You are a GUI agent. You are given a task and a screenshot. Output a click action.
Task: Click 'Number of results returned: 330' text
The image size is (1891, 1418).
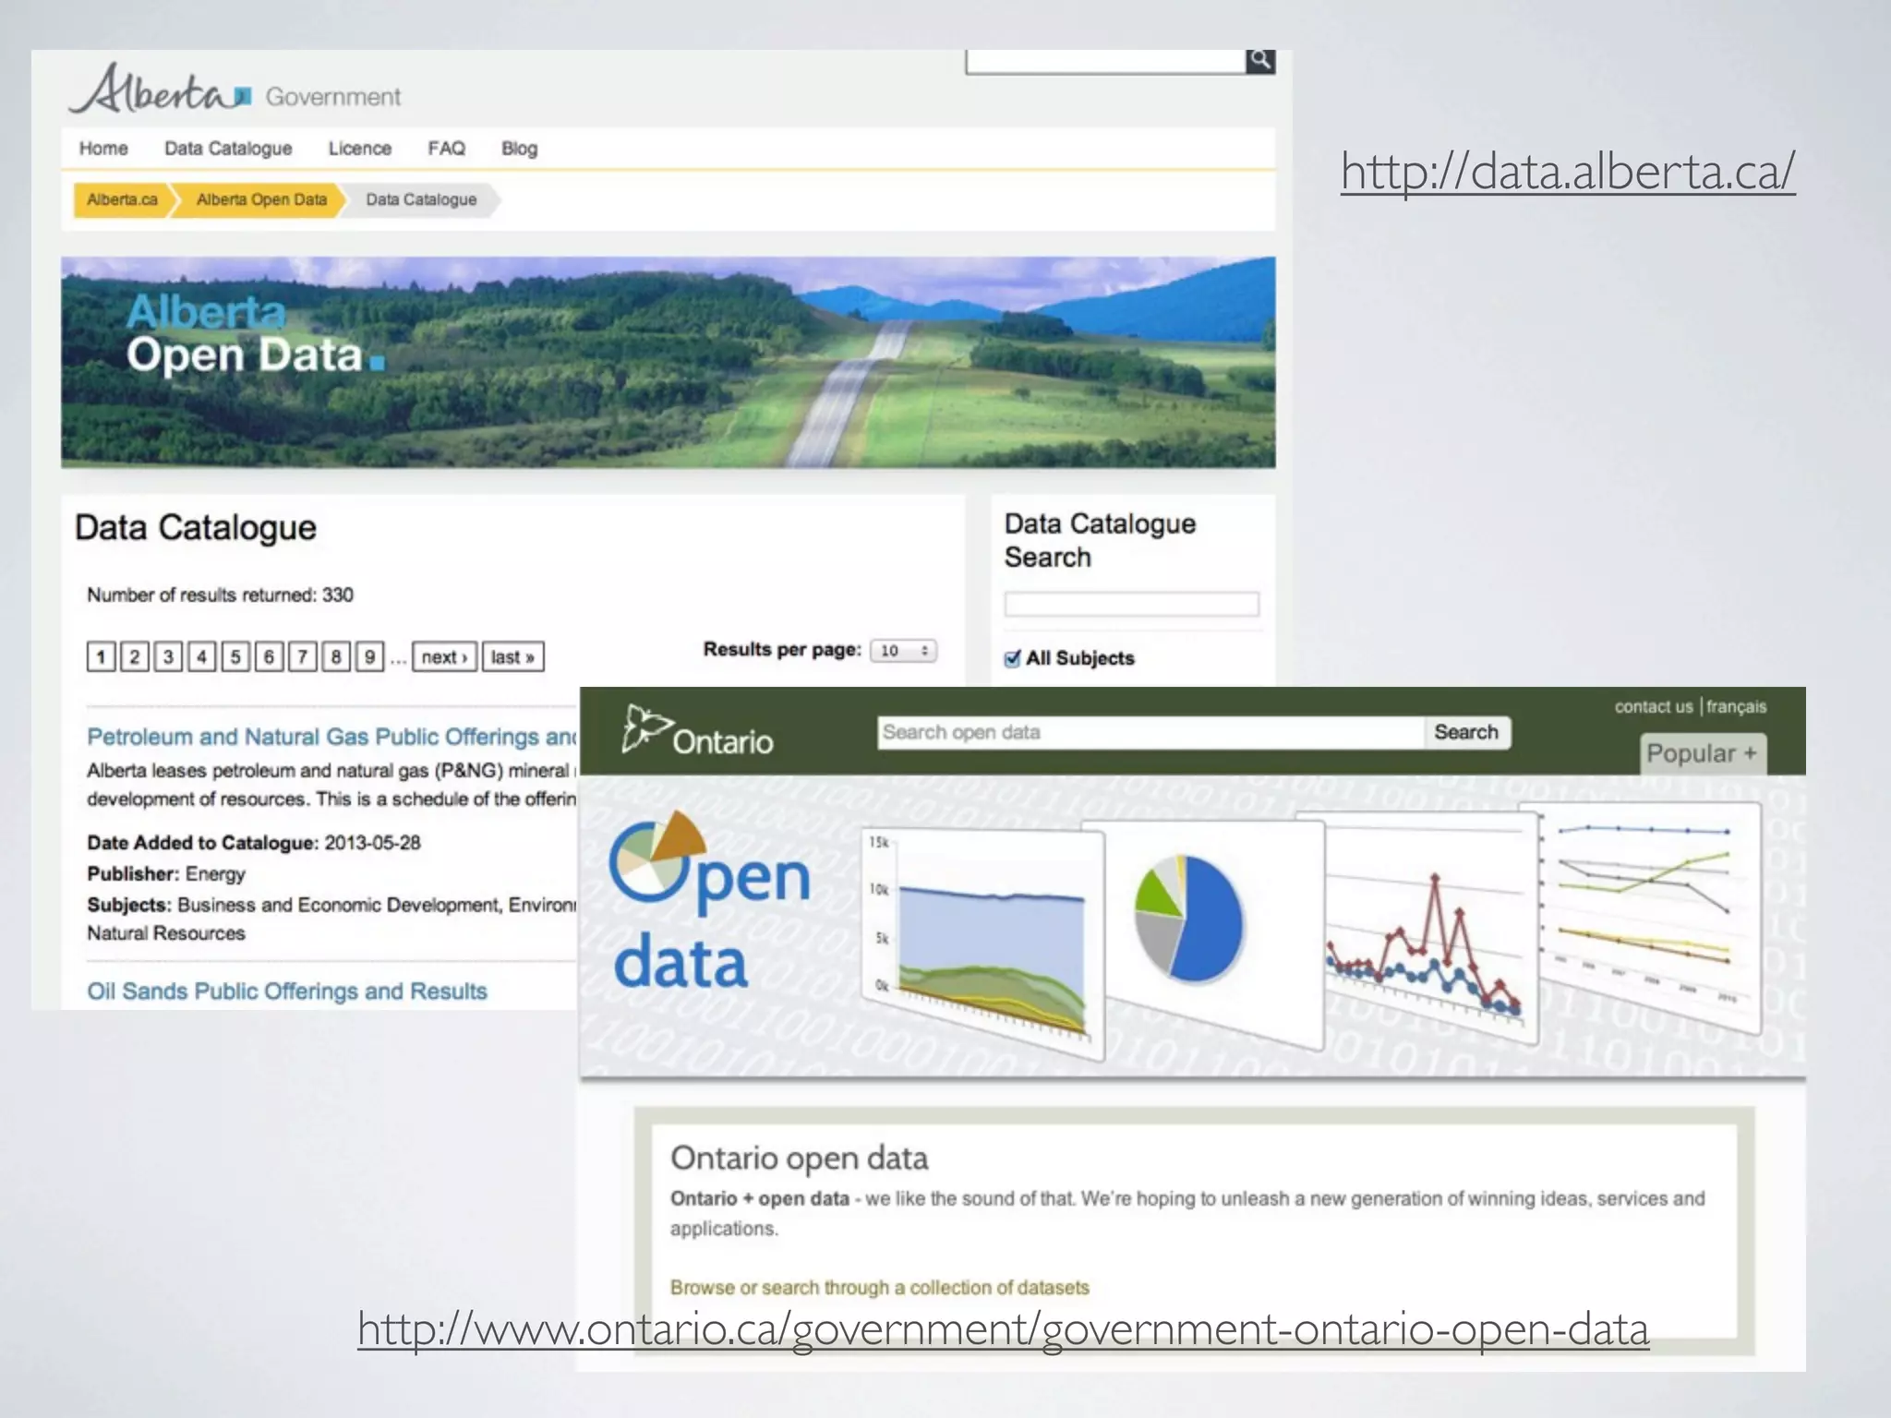coord(220,595)
